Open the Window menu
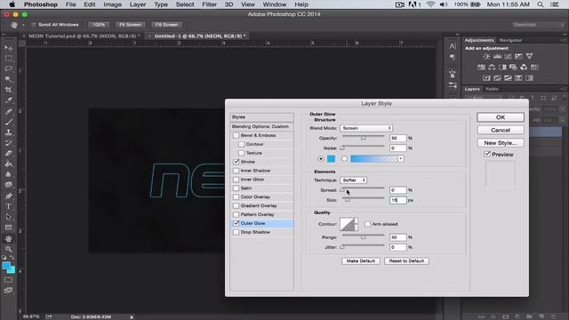Viewport: 569px width, 320px height. click(x=275, y=4)
